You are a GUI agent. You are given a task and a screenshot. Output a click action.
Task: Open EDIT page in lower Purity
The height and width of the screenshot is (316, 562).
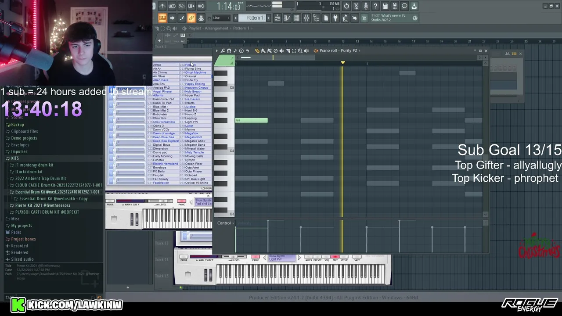point(335,257)
